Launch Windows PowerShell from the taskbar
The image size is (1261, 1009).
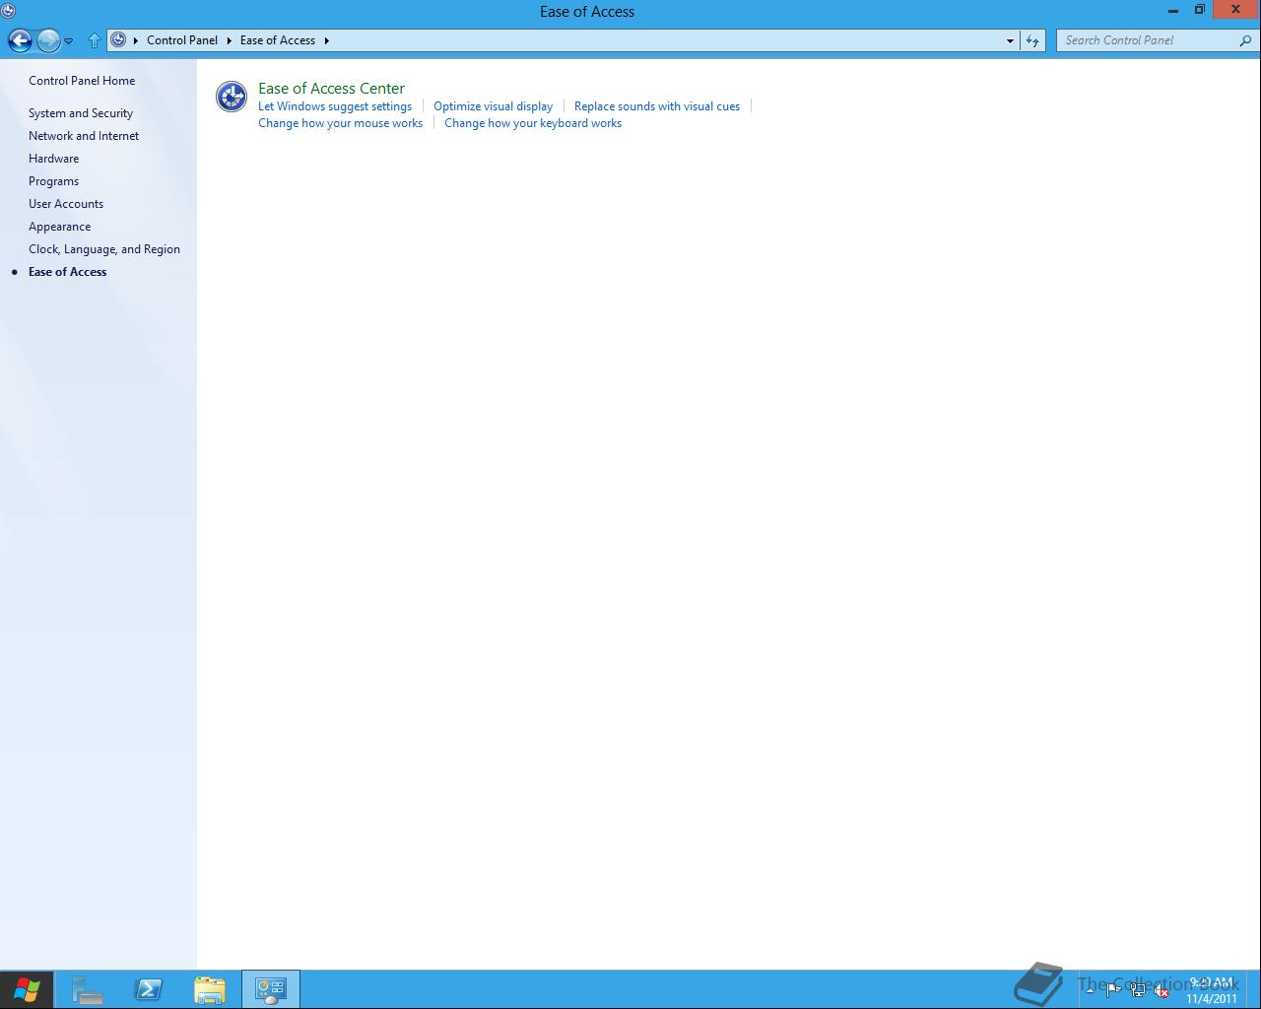(149, 989)
